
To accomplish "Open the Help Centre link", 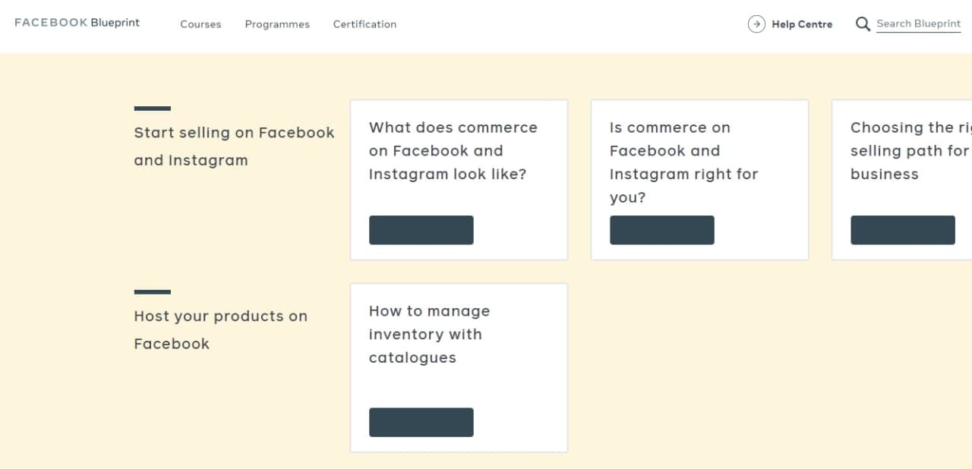I will click(x=802, y=24).
